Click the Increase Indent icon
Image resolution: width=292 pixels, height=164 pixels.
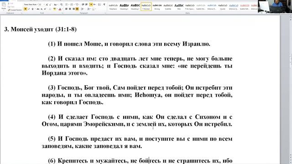pyautogui.click(x=86, y=5)
